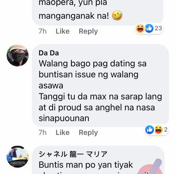Reply to the 'manganganak na!' comment
Image resolution: width=176 pixels, height=174 pixels.
click(88, 31)
